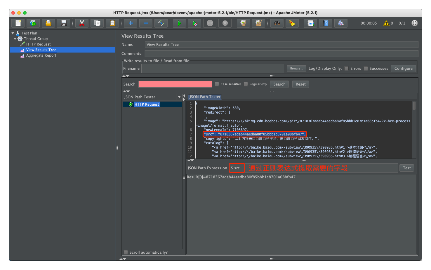Click the Shutdown toolbar icon
Viewport: 431px width, 270px height.
click(225, 23)
